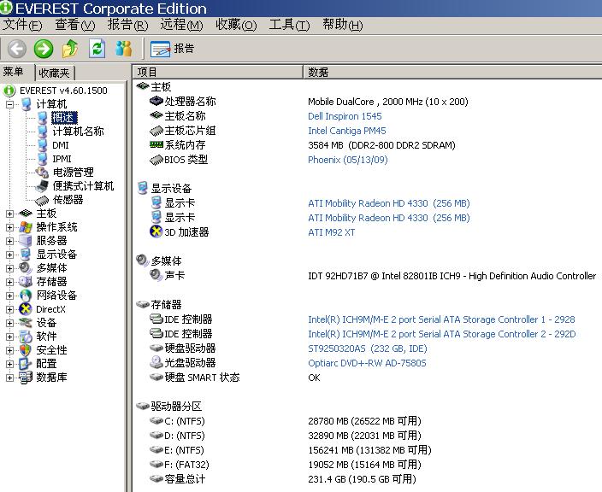Expand the 配置 tree node
The height and width of the screenshot is (492, 602).
tap(10, 364)
